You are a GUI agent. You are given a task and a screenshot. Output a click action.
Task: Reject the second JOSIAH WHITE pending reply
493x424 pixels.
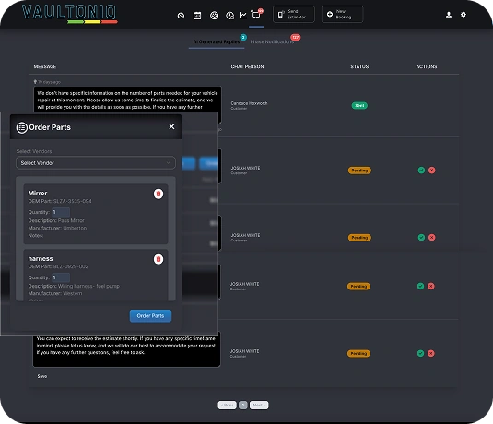tap(432, 238)
